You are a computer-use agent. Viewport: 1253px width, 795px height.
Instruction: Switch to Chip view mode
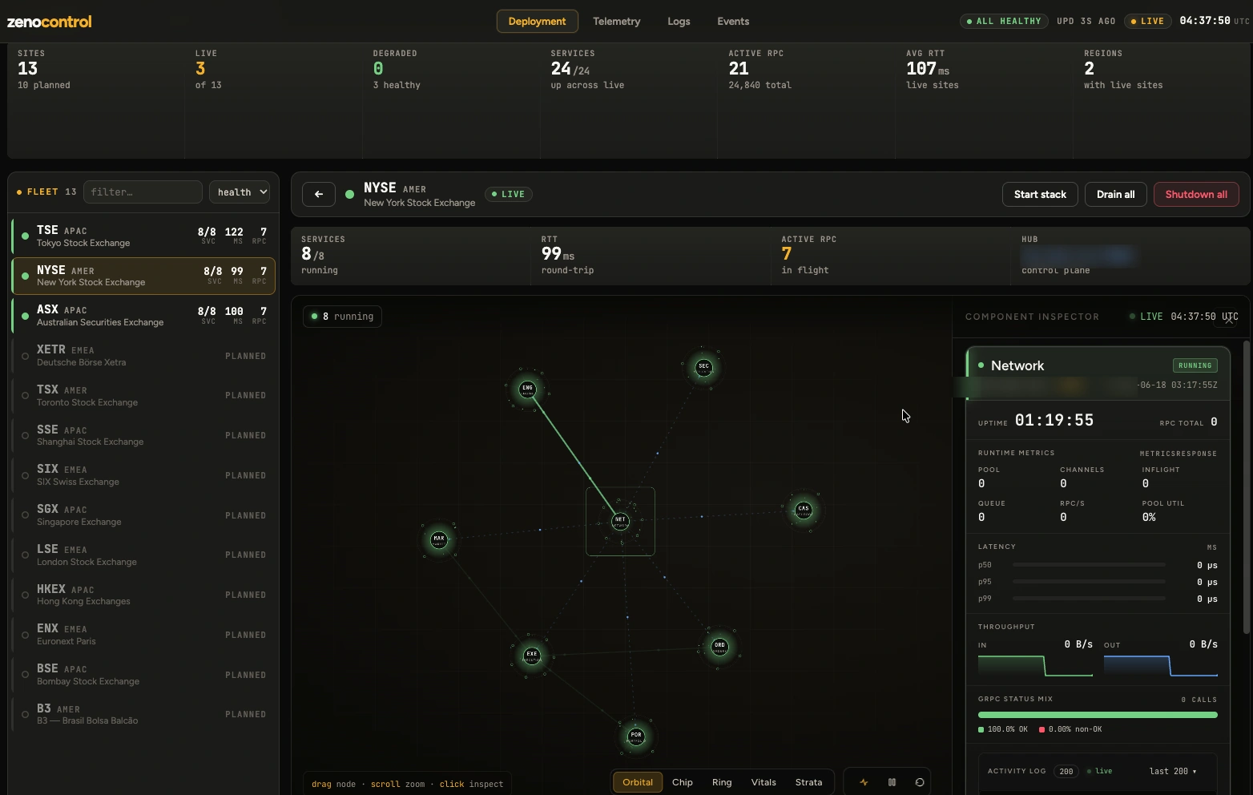[683, 782]
